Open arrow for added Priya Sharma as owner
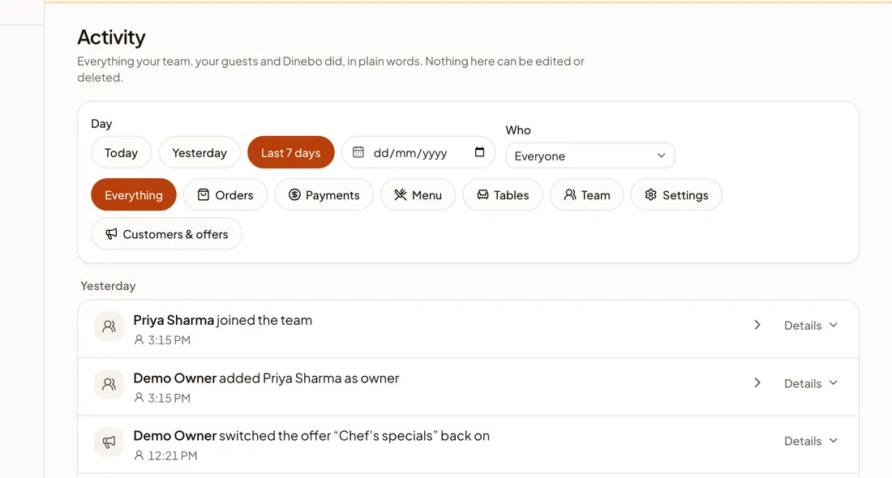 tap(757, 383)
